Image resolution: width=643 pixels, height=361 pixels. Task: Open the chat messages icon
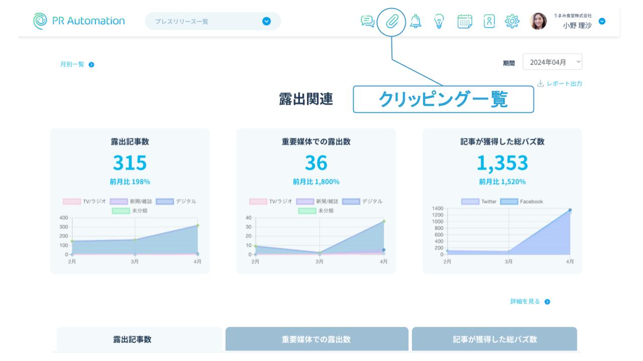(x=368, y=21)
